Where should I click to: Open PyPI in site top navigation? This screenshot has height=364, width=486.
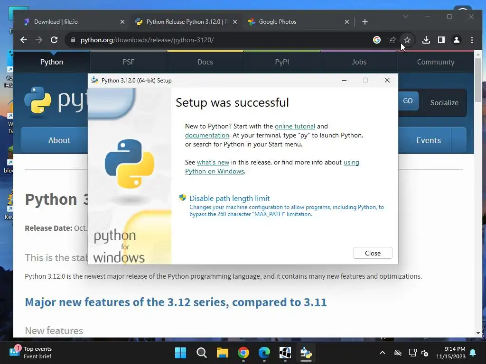(x=282, y=62)
